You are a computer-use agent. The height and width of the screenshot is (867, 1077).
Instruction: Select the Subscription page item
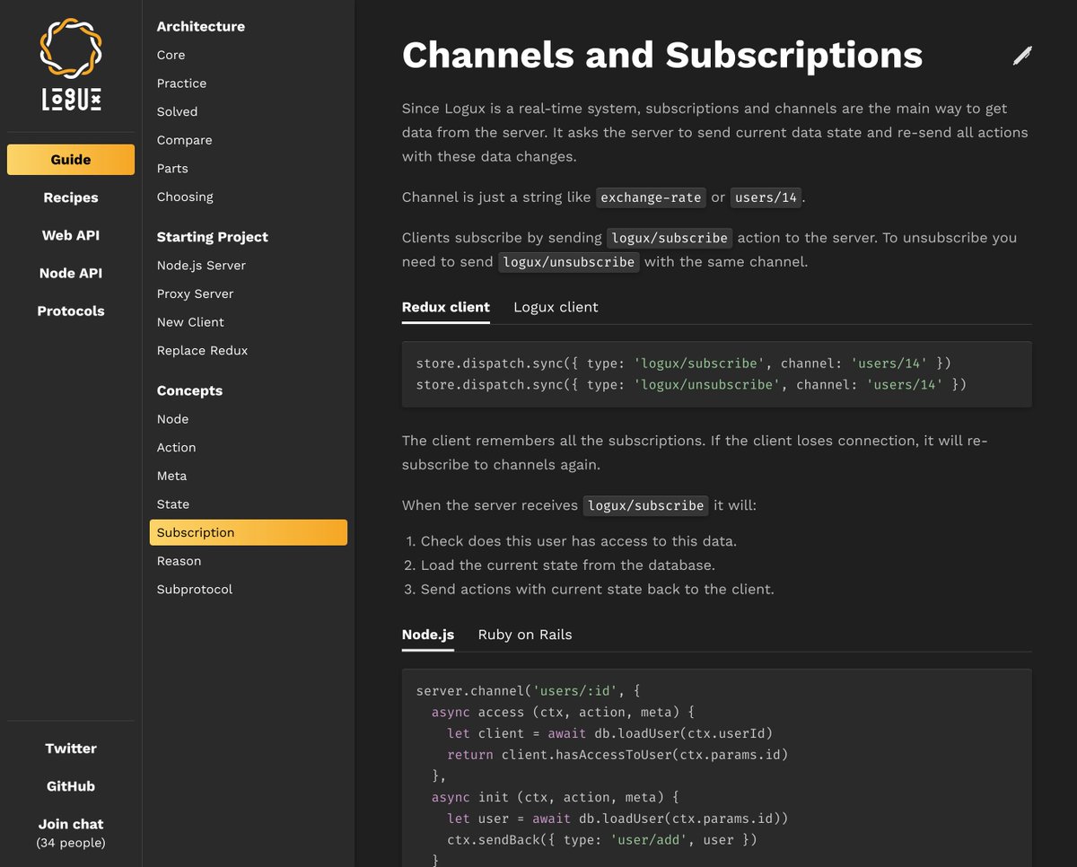[249, 532]
